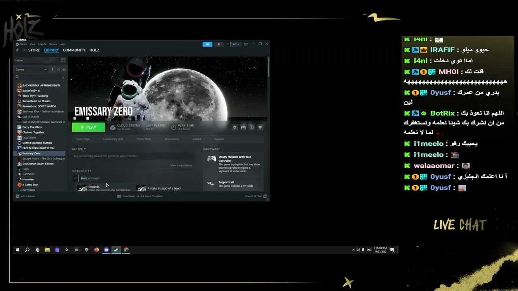The height and width of the screenshot is (291, 518).
Task: Open Friends & Chat
Action: pyautogui.click(x=256, y=196)
